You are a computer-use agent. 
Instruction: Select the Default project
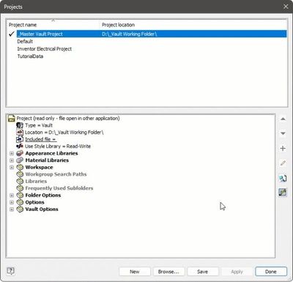click(x=25, y=42)
